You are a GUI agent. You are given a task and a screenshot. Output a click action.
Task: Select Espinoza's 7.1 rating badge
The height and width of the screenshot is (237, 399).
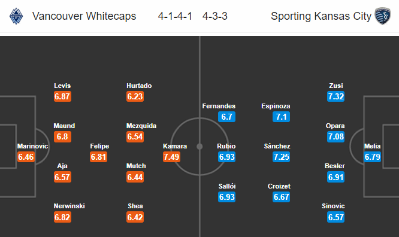click(x=281, y=117)
